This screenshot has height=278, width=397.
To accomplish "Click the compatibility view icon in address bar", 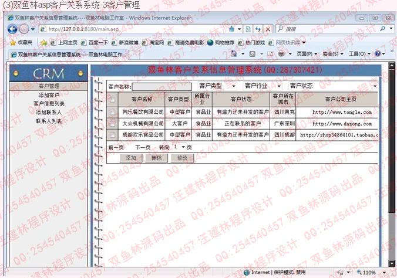I will (248, 29).
